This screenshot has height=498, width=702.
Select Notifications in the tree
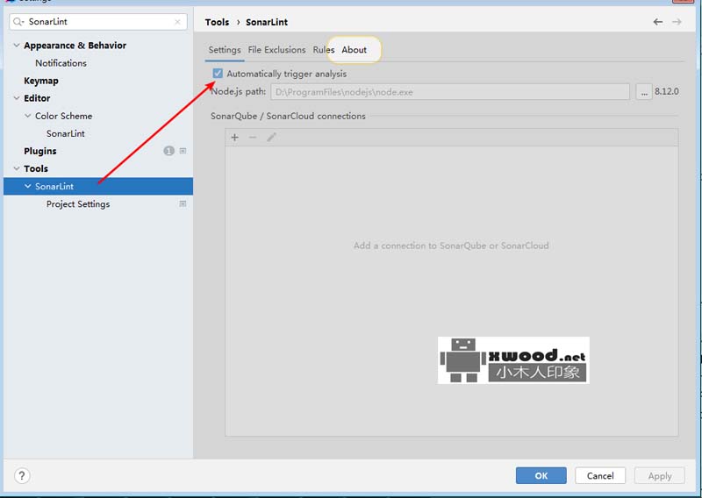coord(61,63)
